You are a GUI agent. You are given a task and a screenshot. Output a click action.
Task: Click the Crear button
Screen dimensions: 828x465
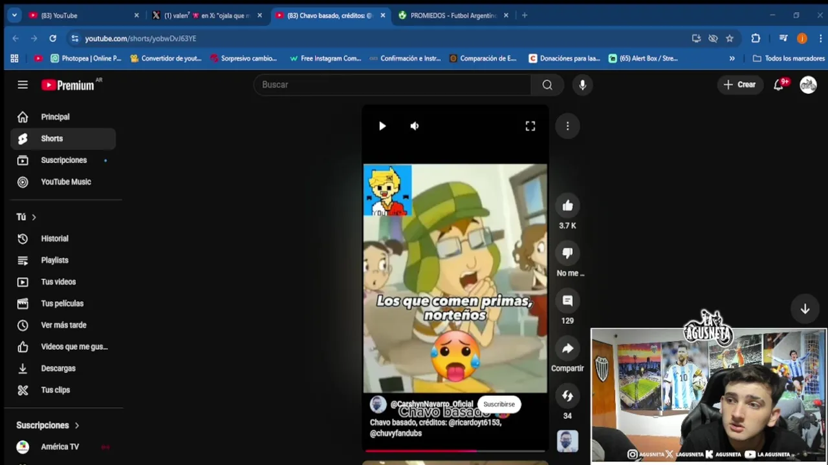[x=739, y=85]
